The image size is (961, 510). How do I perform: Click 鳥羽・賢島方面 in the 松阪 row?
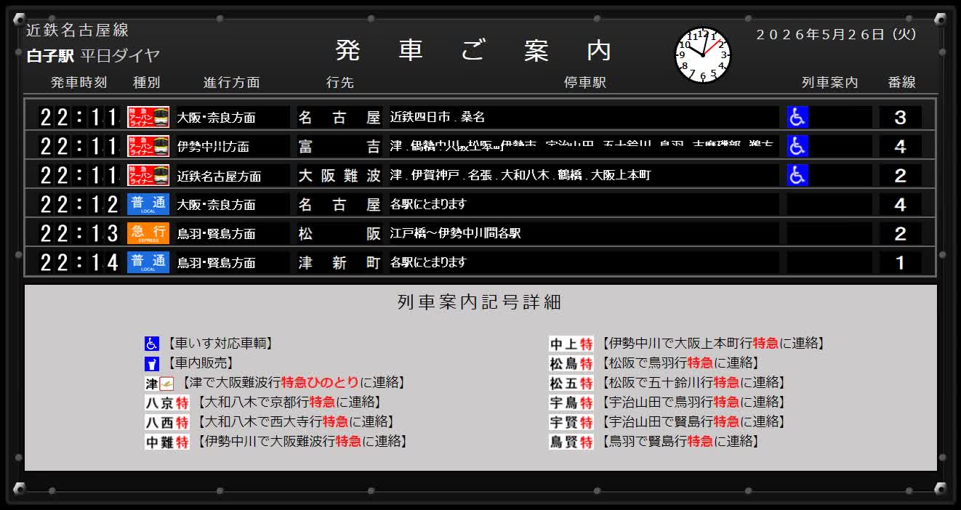[x=216, y=234]
